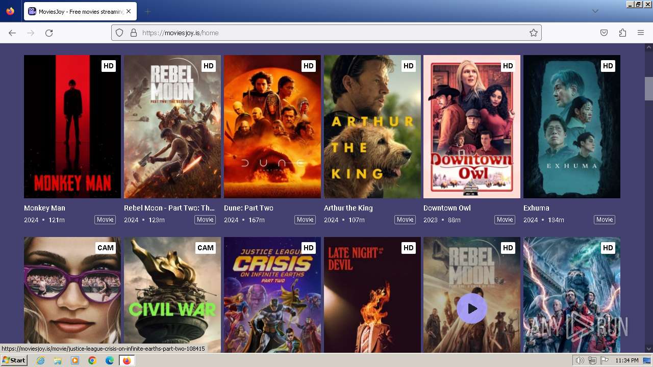Save page to Pocket
Screen dimensions: 653x367
pos(604,33)
